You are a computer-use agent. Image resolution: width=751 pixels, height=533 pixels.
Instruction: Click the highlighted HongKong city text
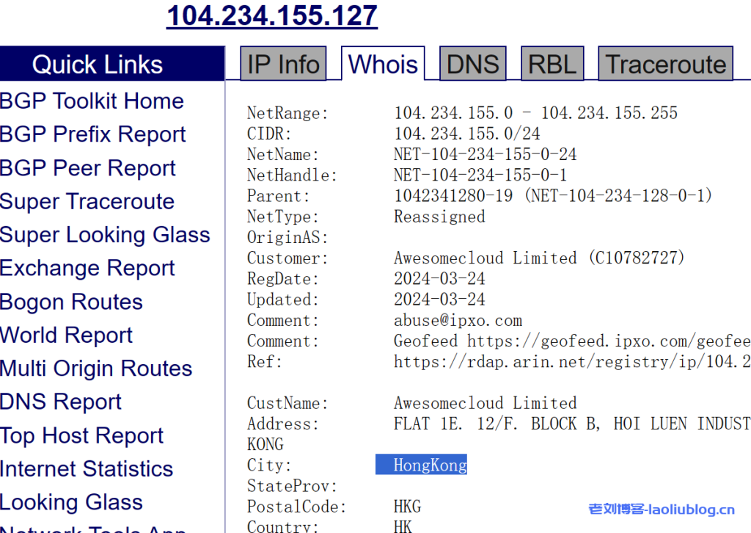click(x=430, y=465)
